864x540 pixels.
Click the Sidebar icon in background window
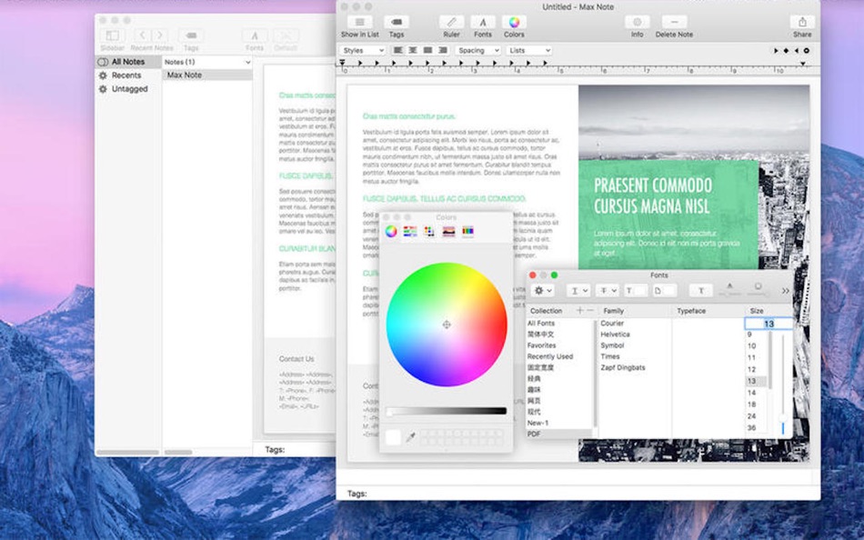tap(112, 35)
